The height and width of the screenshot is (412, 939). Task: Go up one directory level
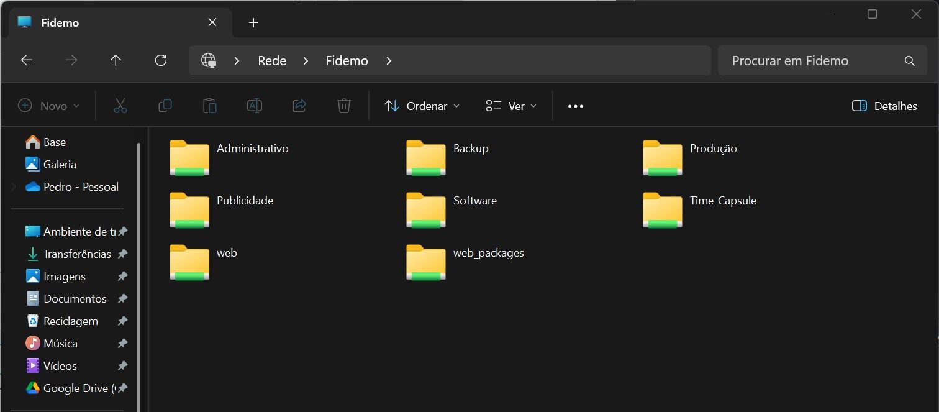pos(116,60)
